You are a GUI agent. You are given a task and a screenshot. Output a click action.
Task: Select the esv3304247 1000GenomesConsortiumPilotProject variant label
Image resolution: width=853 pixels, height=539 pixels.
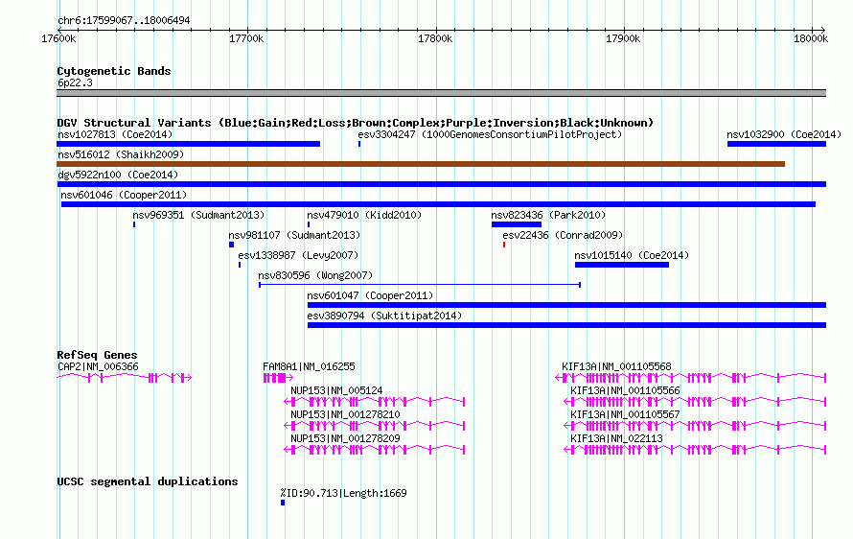click(x=490, y=134)
